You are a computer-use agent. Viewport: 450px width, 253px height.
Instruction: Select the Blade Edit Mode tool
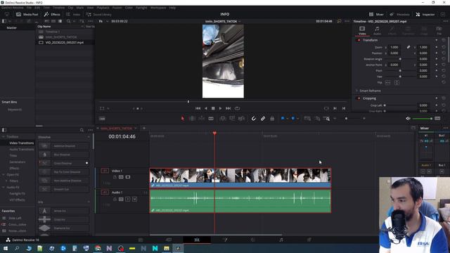click(x=211, y=119)
